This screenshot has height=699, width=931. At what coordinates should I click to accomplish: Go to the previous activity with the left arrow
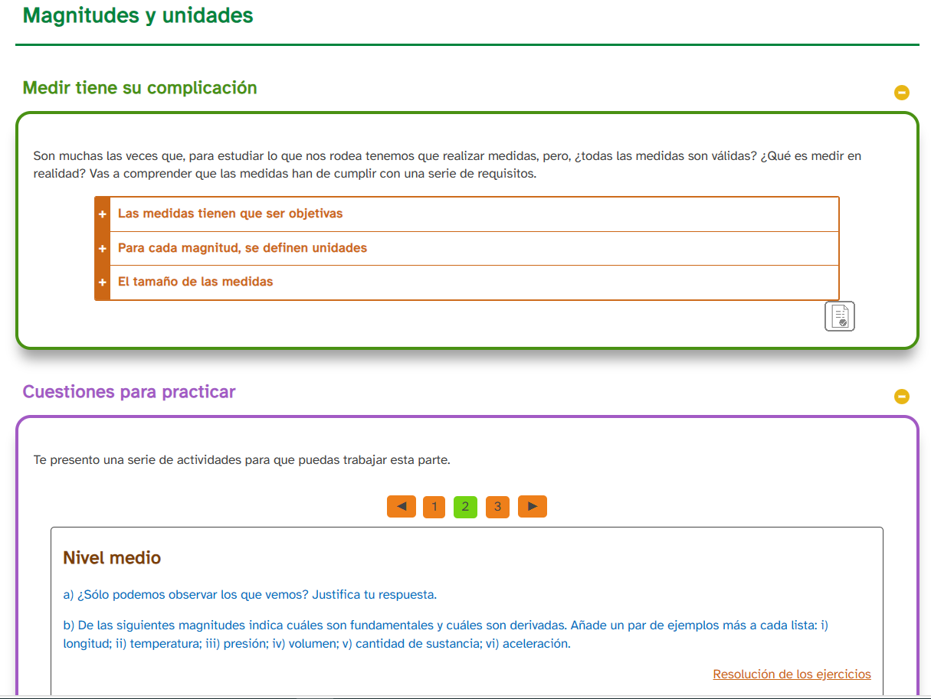(x=402, y=506)
